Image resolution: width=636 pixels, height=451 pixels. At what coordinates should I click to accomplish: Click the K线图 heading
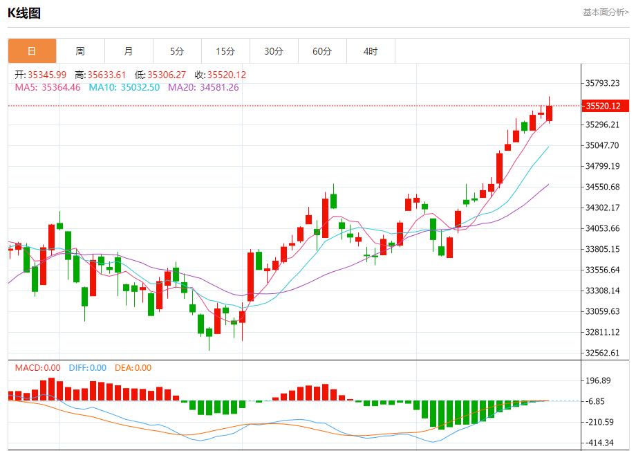click(24, 13)
